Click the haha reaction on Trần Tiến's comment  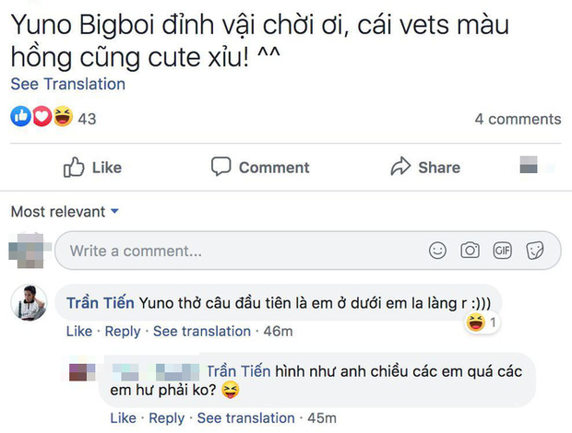pyautogui.click(x=476, y=322)
